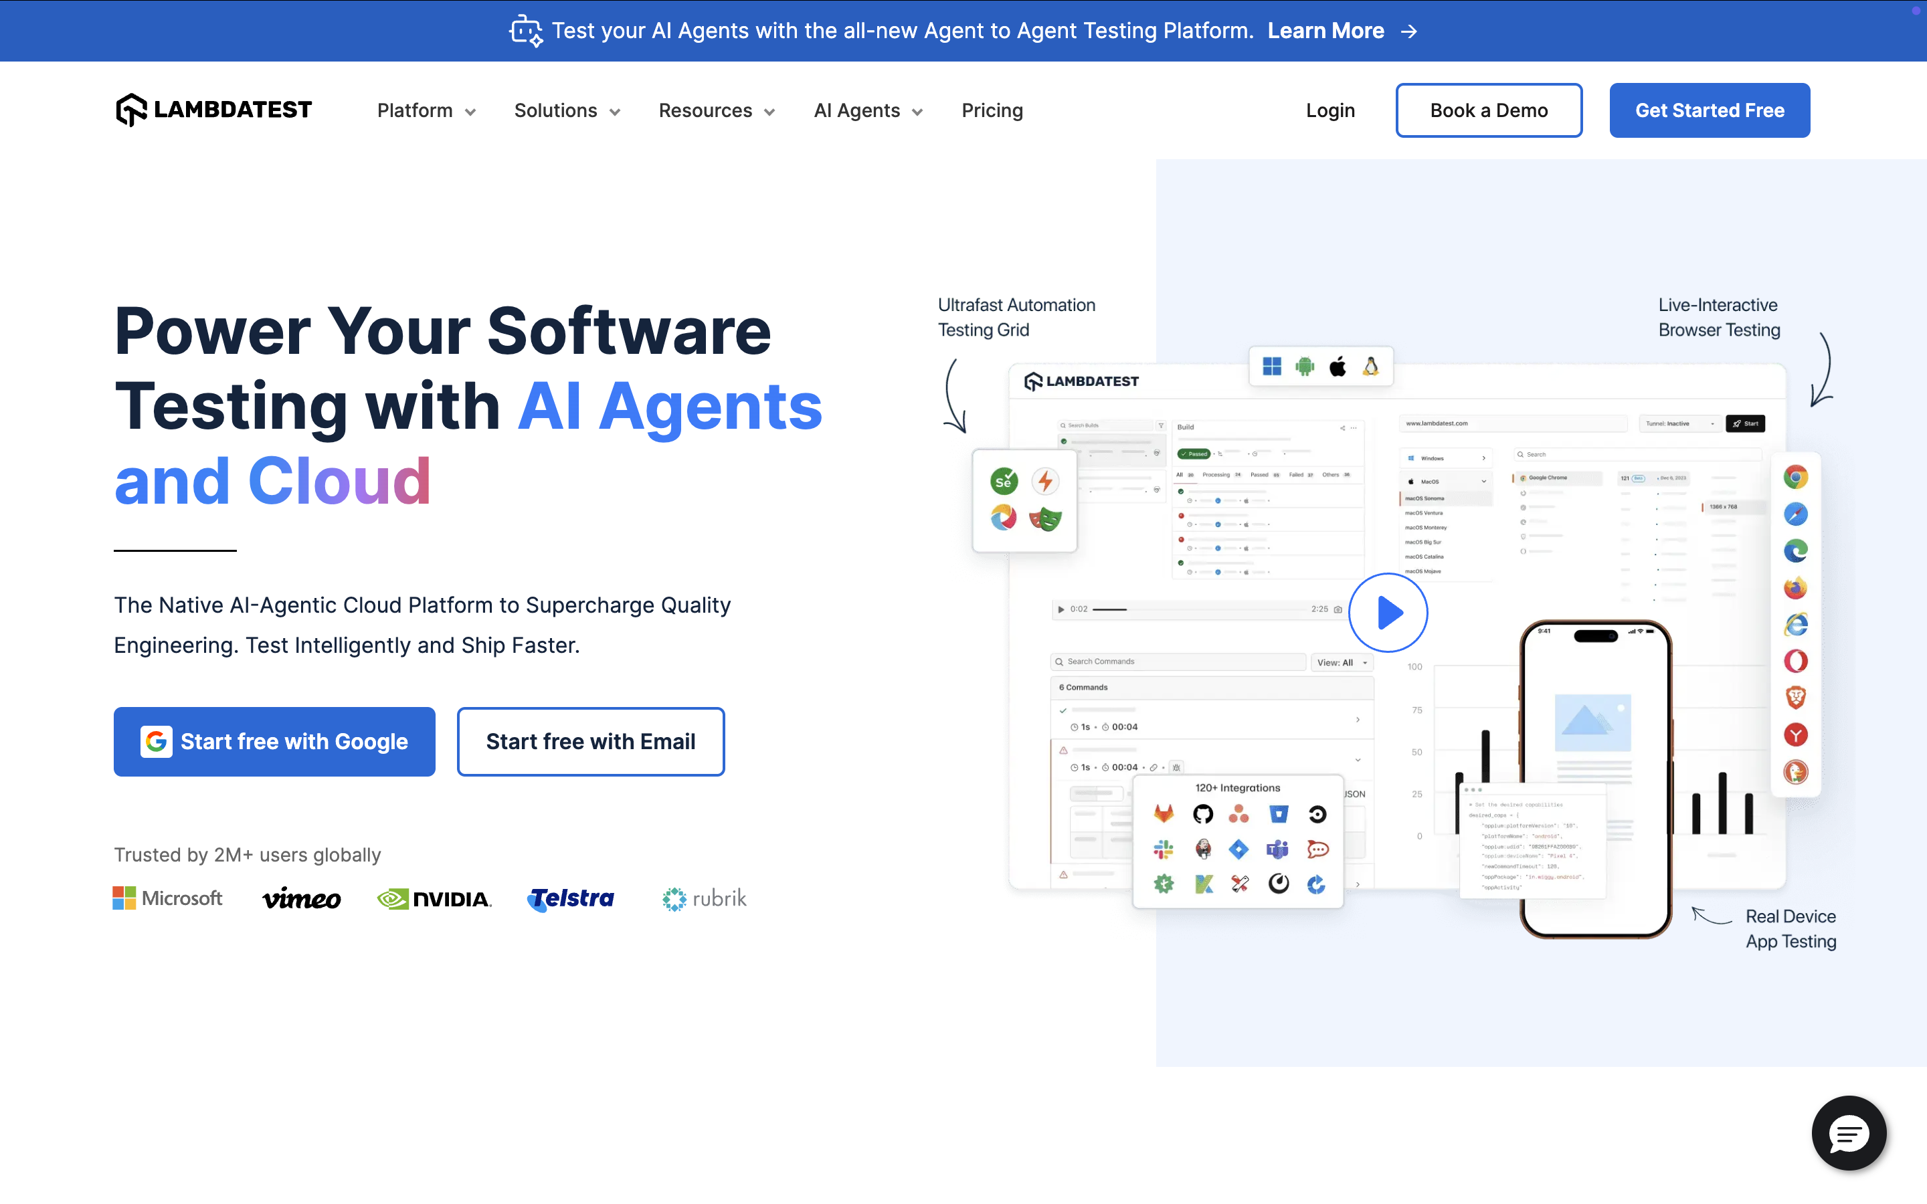Click the DuckDuckGo browser icon
Viewport: 1927px width, 1204px height.
pyautogui.click(x=1796, y=771)
